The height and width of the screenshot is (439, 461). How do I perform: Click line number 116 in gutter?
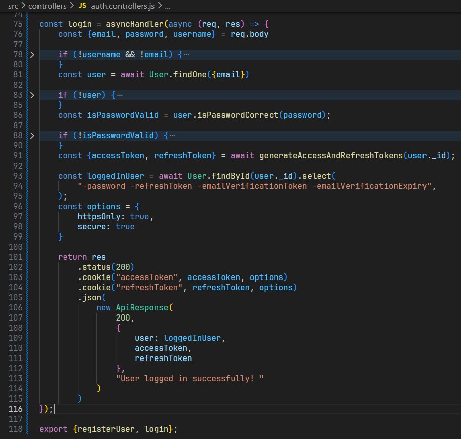pyautogui.click(x=16, y=409)
